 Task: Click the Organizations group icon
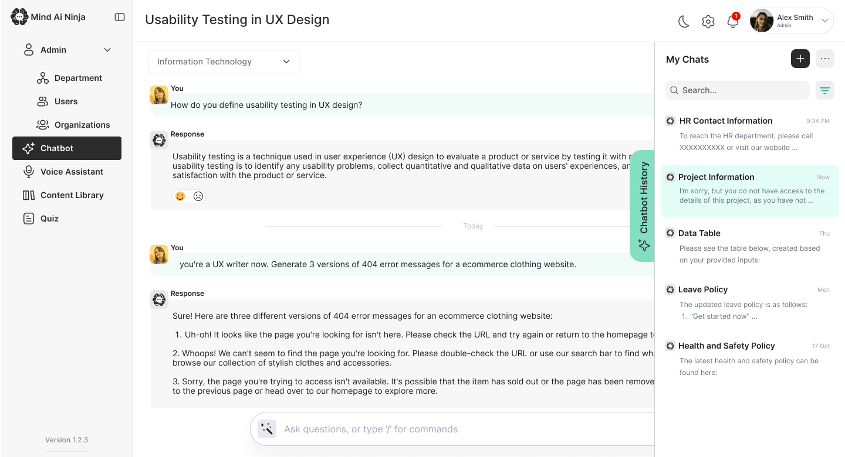point(43,125)
